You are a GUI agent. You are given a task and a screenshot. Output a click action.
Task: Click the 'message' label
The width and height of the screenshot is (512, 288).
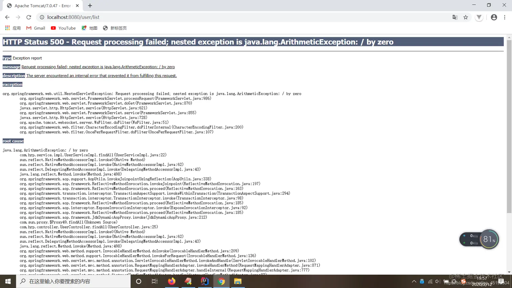(12, 67)
